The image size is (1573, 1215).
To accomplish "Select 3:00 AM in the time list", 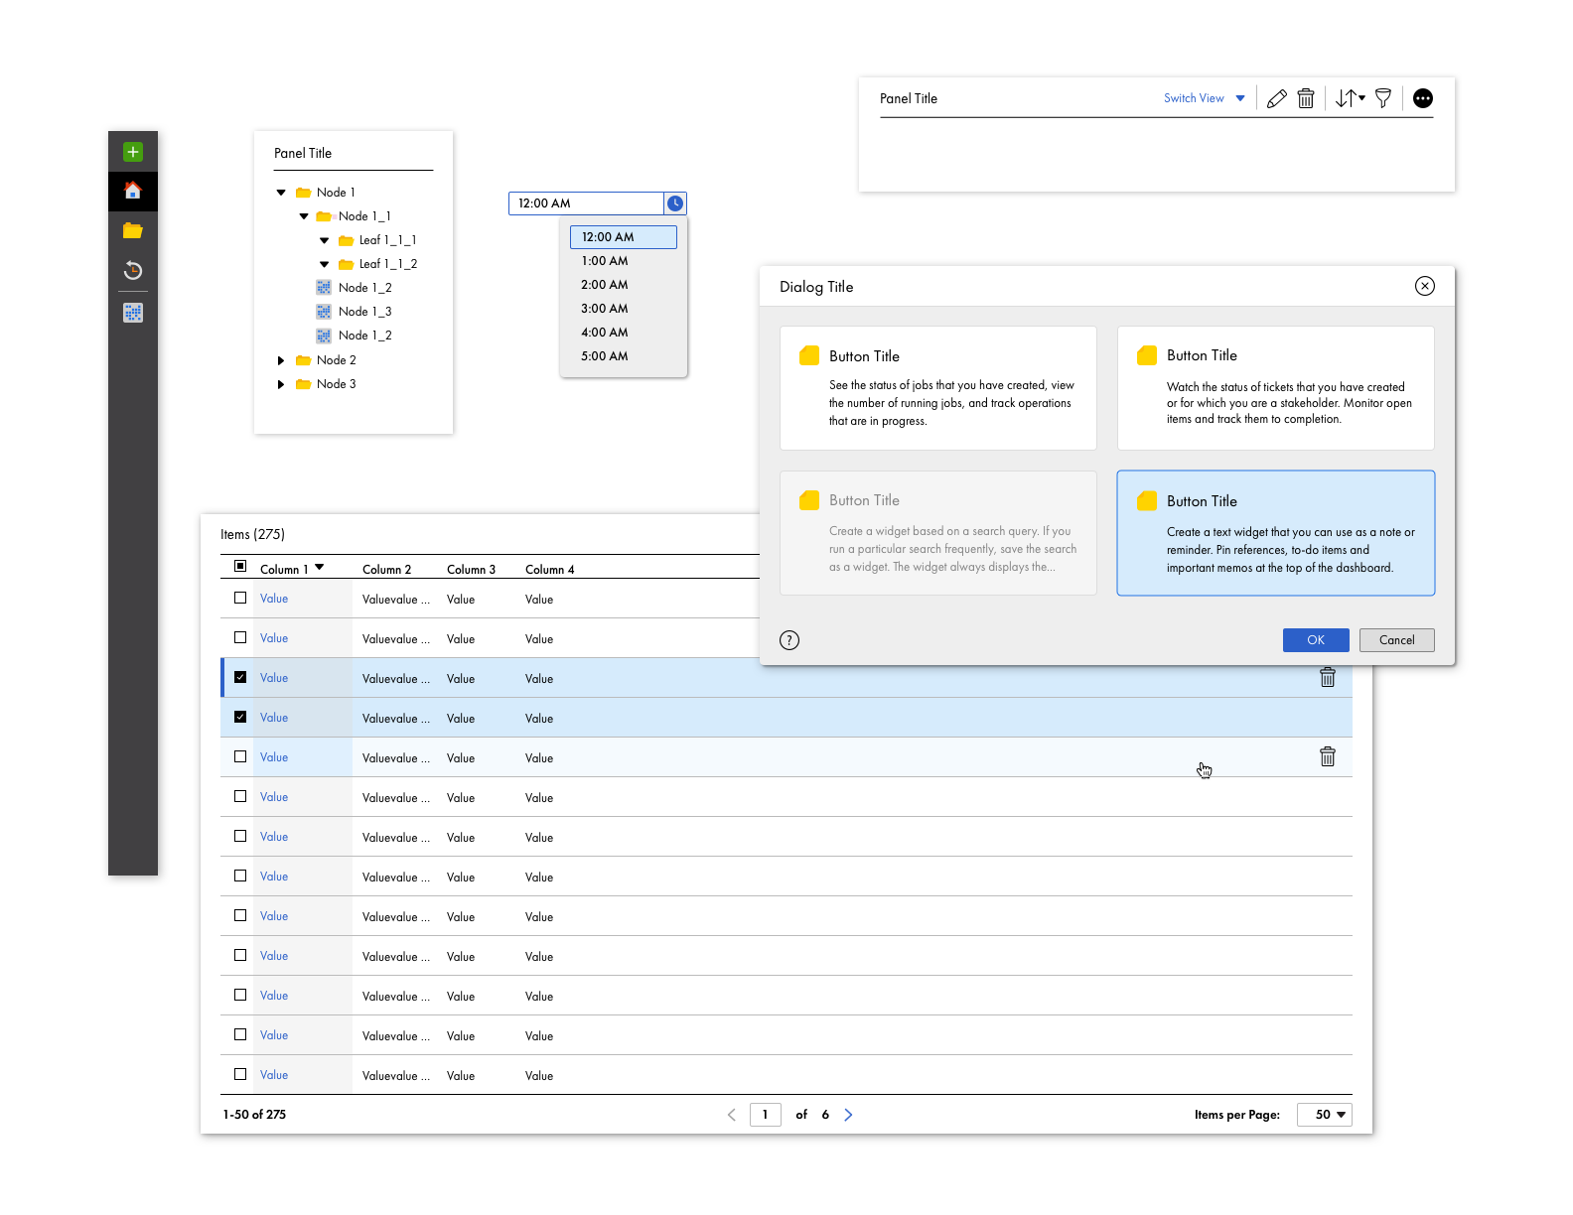I will pos(624,309).
